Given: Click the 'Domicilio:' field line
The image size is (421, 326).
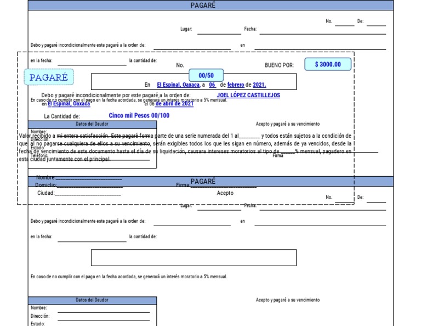Looking at the screenshot, I should [x=90, y=186].
